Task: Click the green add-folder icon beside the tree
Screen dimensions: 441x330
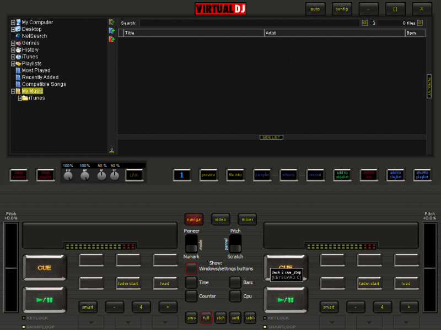Action: tap(112, 22)
